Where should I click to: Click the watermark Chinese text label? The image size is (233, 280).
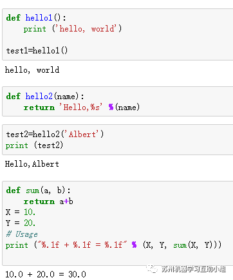[194, 269]
